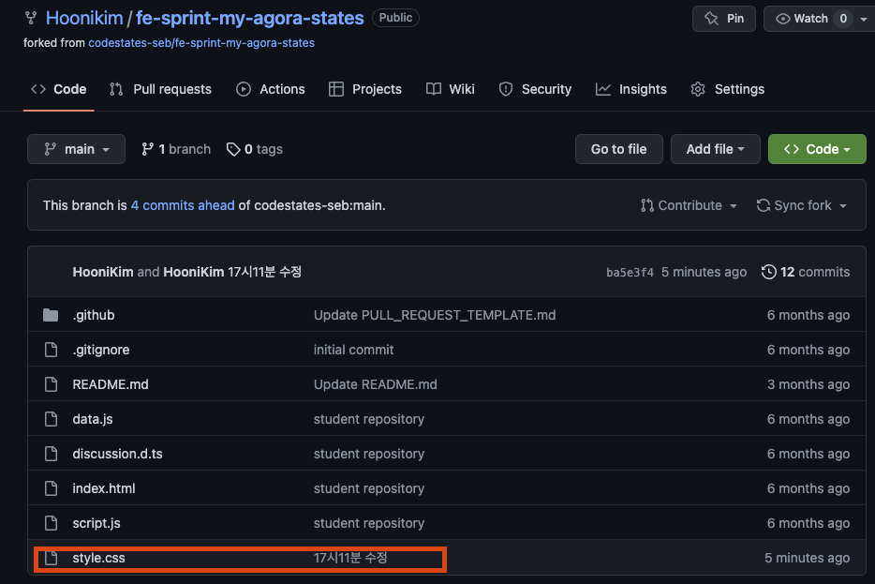View the 0 tags link
875x584 pixels.
click(255, 149)
